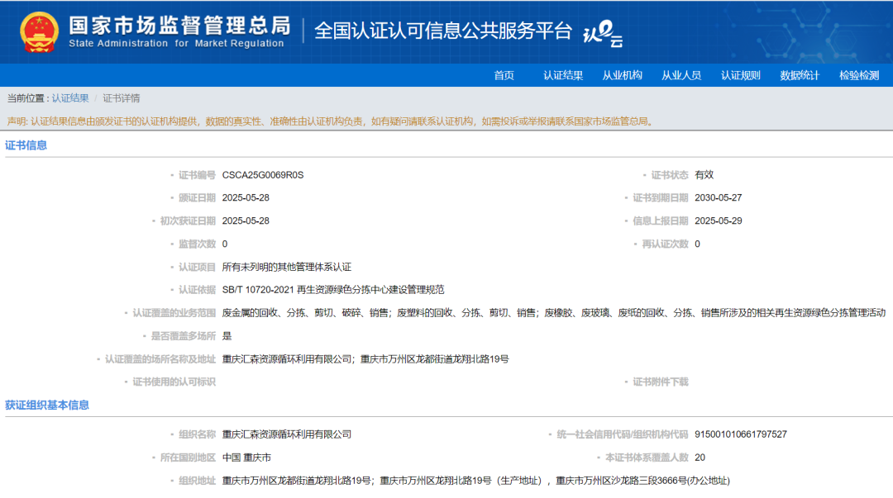Click the orange 声明 disclaimer text
893x498 pixels.
coord(331,121)
